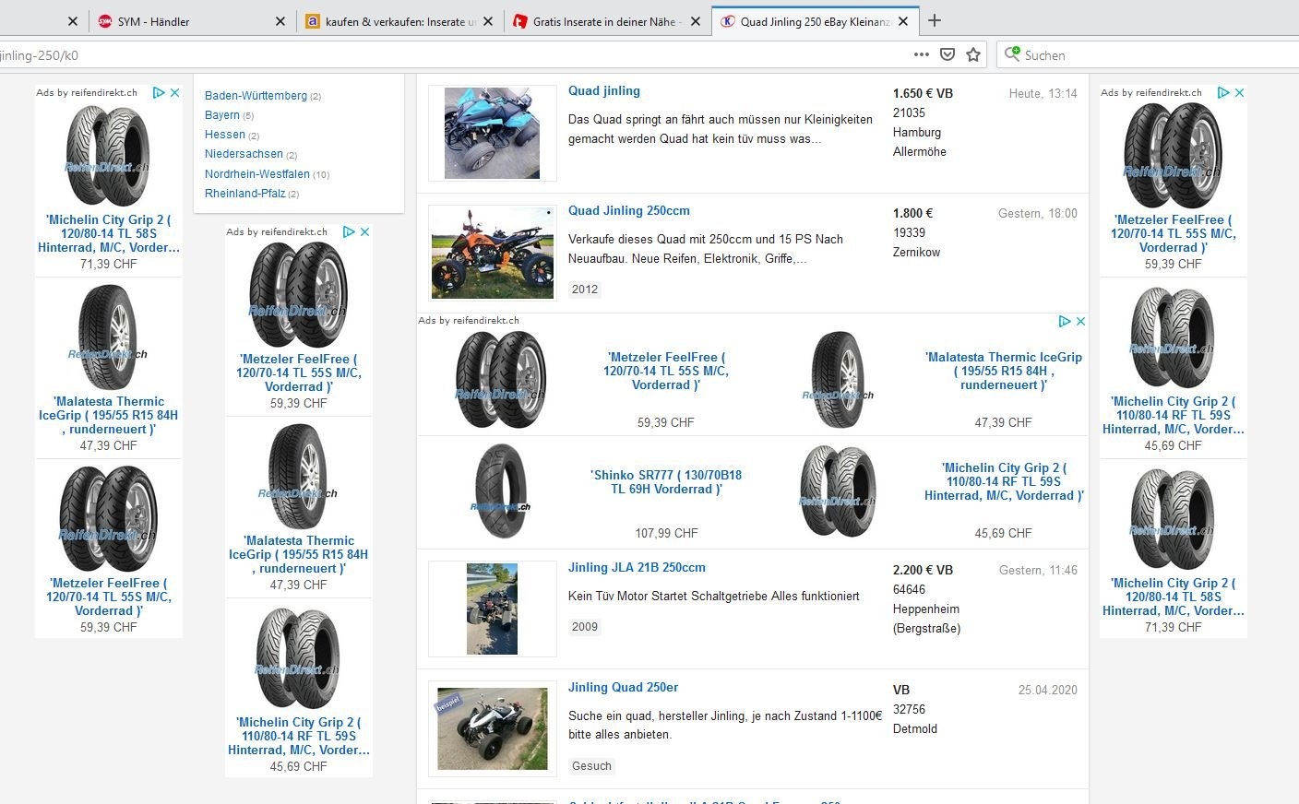Open the Pocket save icon
This screenshot has height=804, width=1299.
point(947,54)
